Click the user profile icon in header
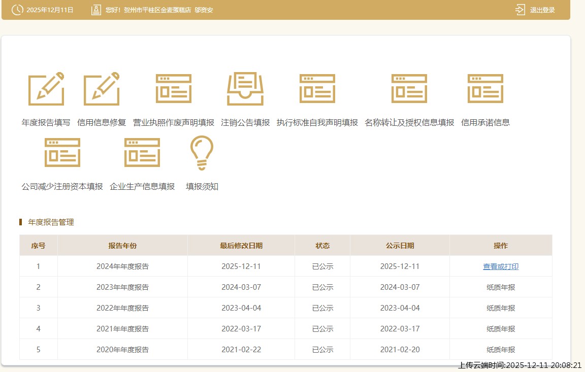Viewport: 585px width, 372px height. (x=96, y=10)
